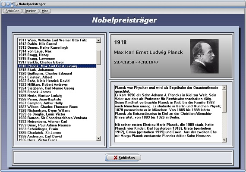Select 1933 Schrödinger, Erwin
This screenshot has width=246, height=172.
point(57,129)
